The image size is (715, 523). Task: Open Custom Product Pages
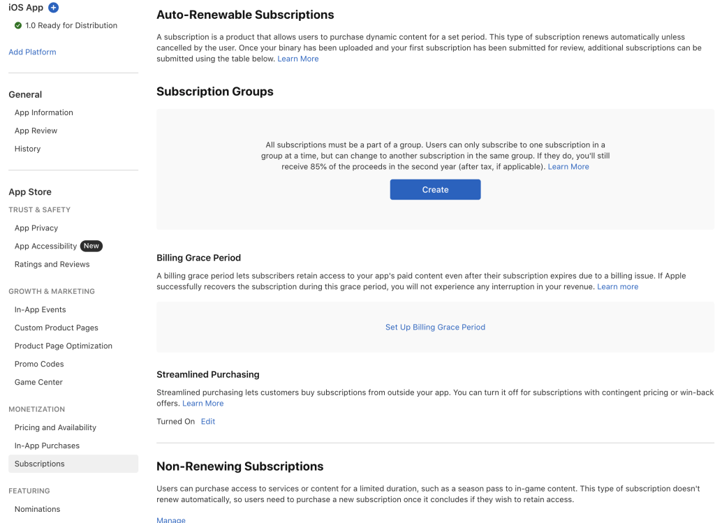click(57, 328)
